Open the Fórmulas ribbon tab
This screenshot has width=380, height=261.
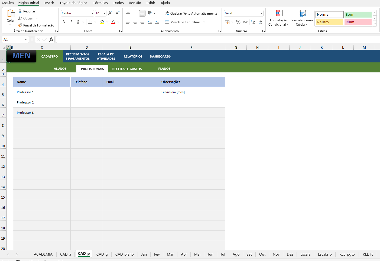(100, 3)
